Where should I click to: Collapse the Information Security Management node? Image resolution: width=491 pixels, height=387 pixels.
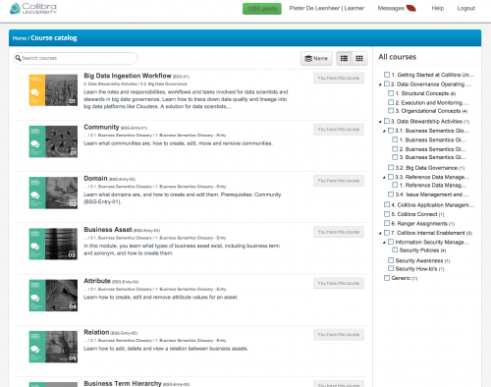click(x=384, y=243)
